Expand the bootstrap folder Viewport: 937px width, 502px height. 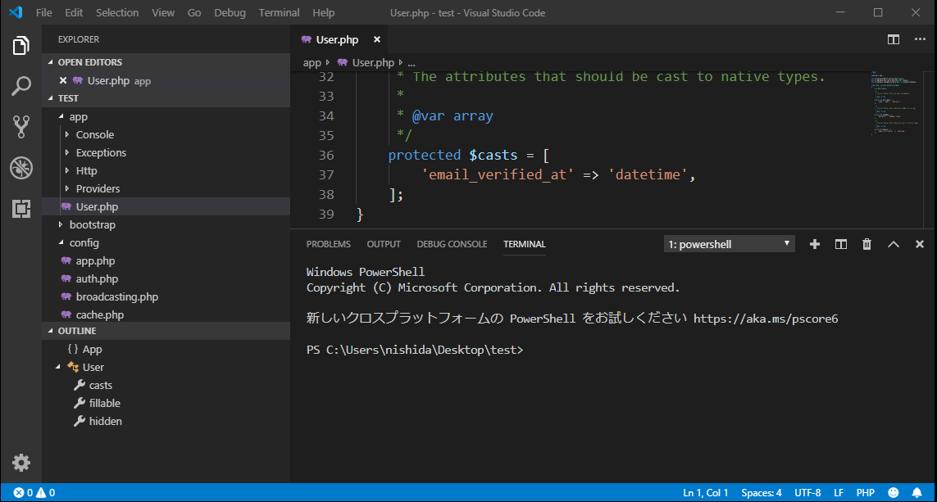pos(92,224)
